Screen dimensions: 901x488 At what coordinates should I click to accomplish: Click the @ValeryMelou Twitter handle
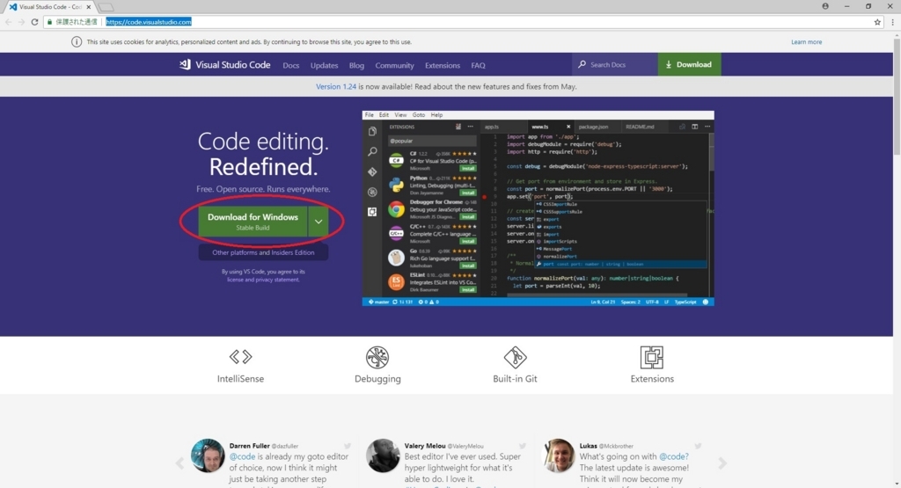pyautogui.click(x=465, y=446)
